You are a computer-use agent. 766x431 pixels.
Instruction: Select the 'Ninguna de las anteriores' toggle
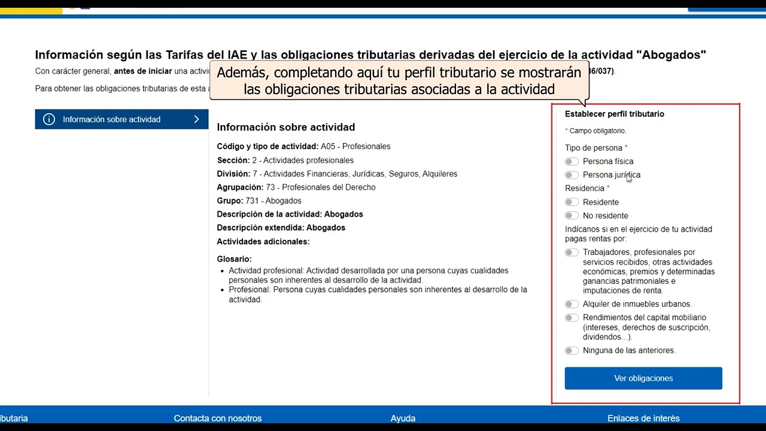[572, 351]
